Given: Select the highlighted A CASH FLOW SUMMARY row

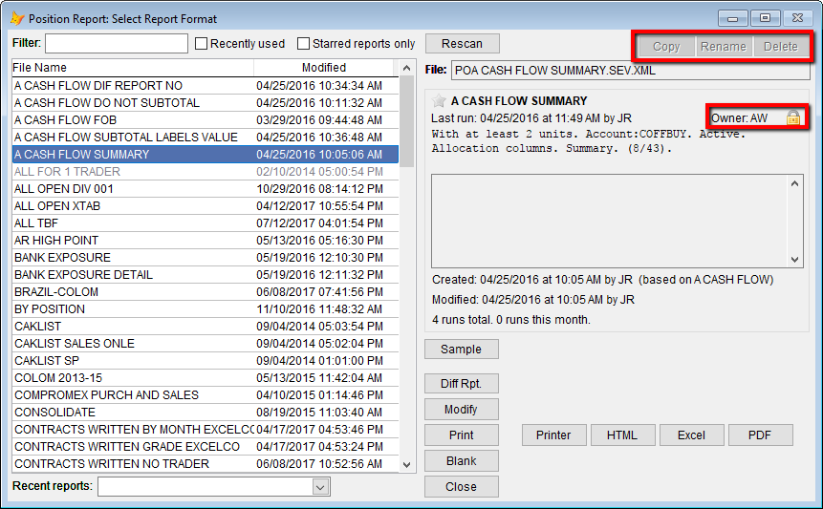Looking at the screenshot, I should pos(206,155).
